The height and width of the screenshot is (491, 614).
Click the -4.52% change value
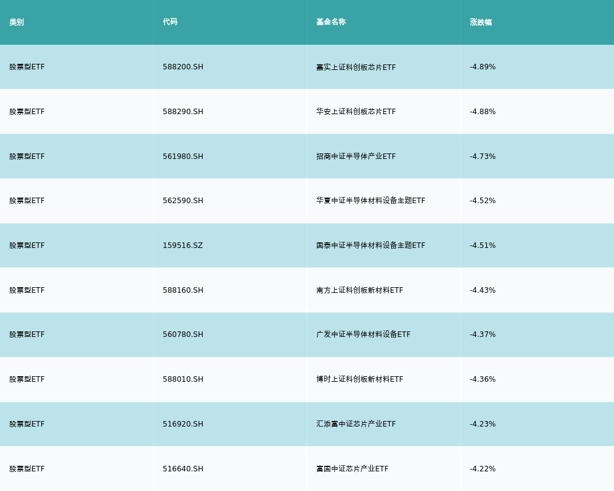coord(483,201)
